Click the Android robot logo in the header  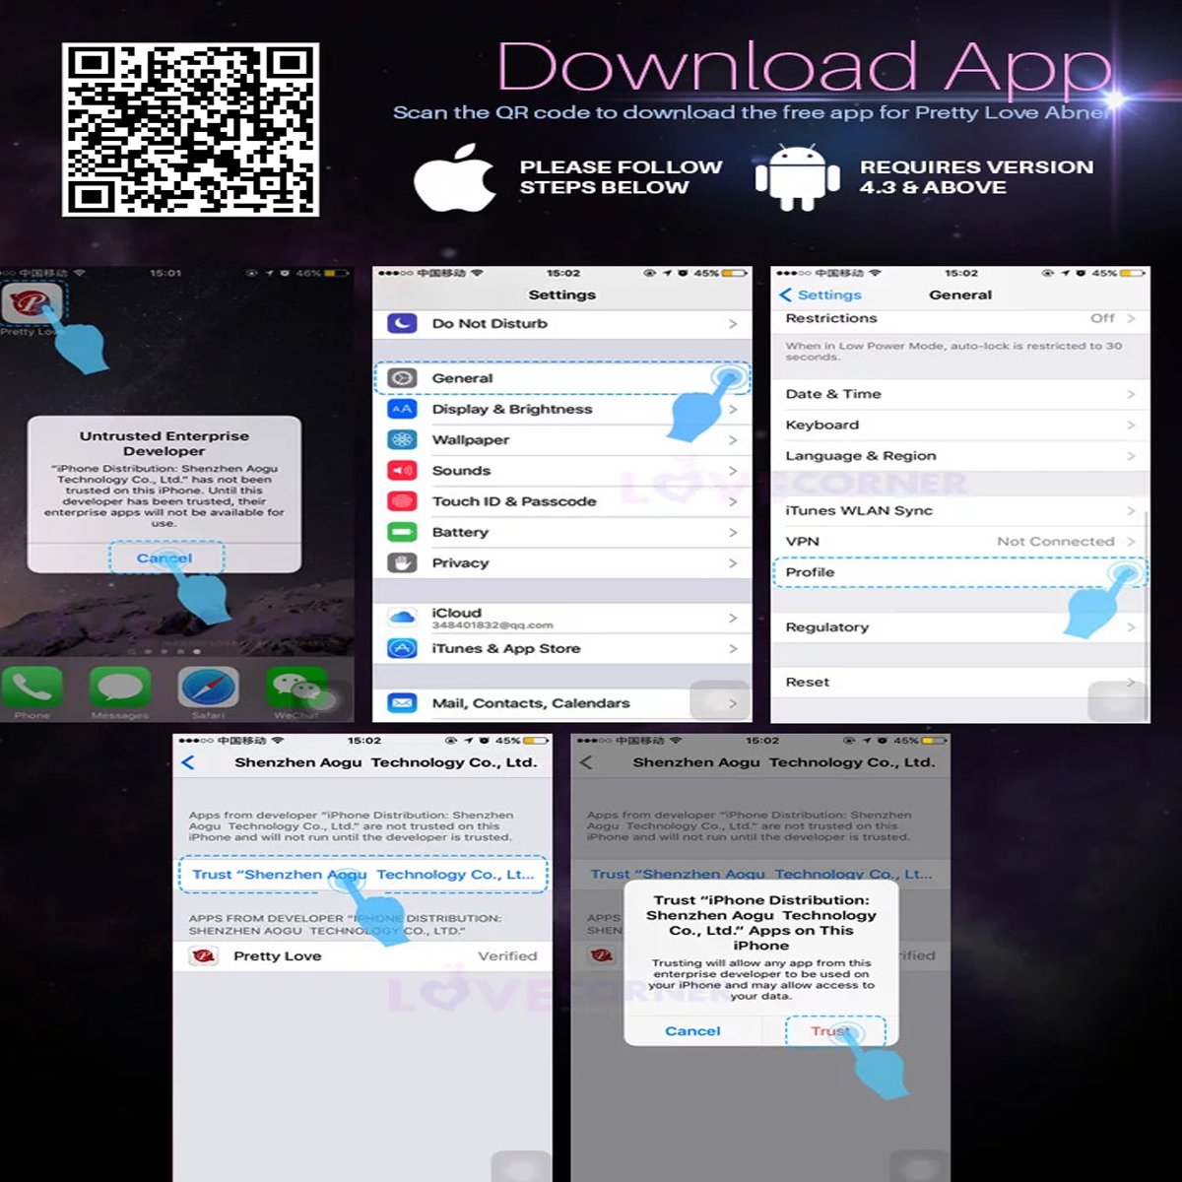(797, 177)
